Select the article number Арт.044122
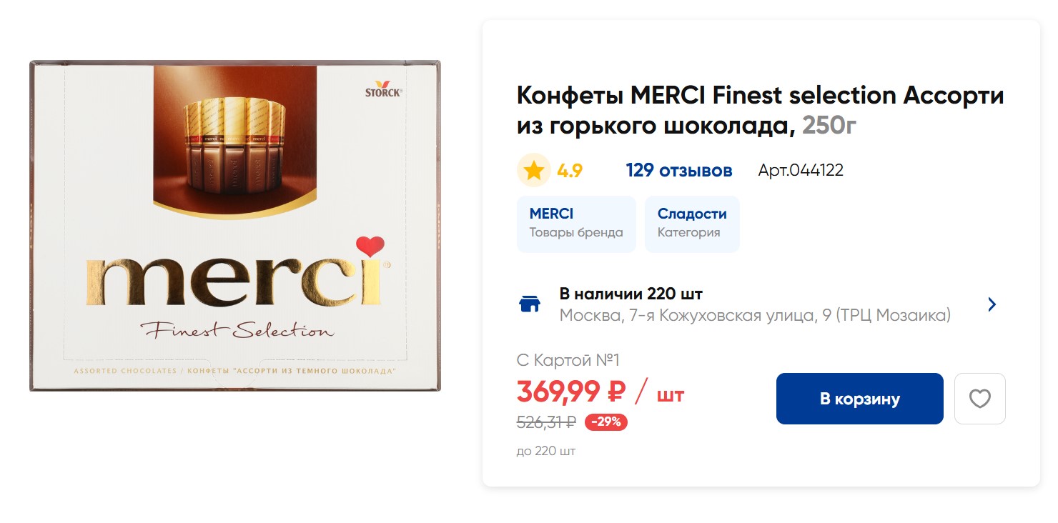1058x523 pixels. point(800,171)
